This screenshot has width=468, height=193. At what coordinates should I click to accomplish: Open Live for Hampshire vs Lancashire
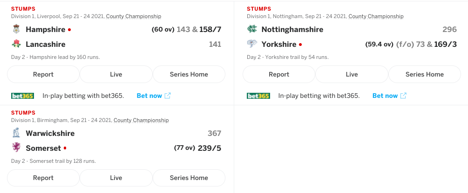point(116,74)
